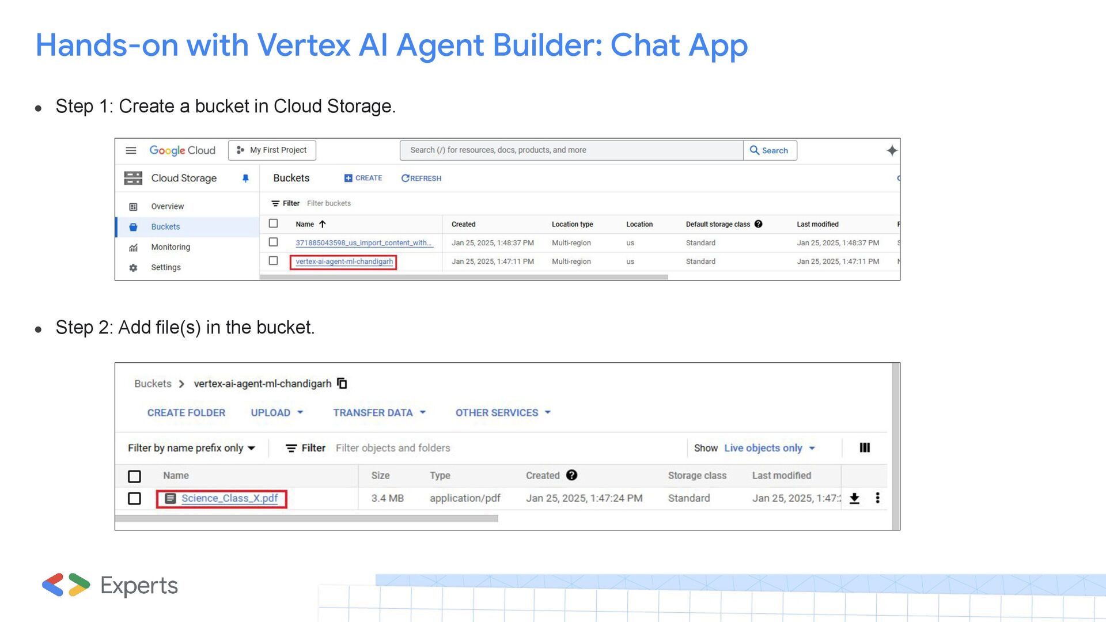Open Monitoring in the sidebar
The height and width of the screenshot is (622, 1106).
[171, 247]
